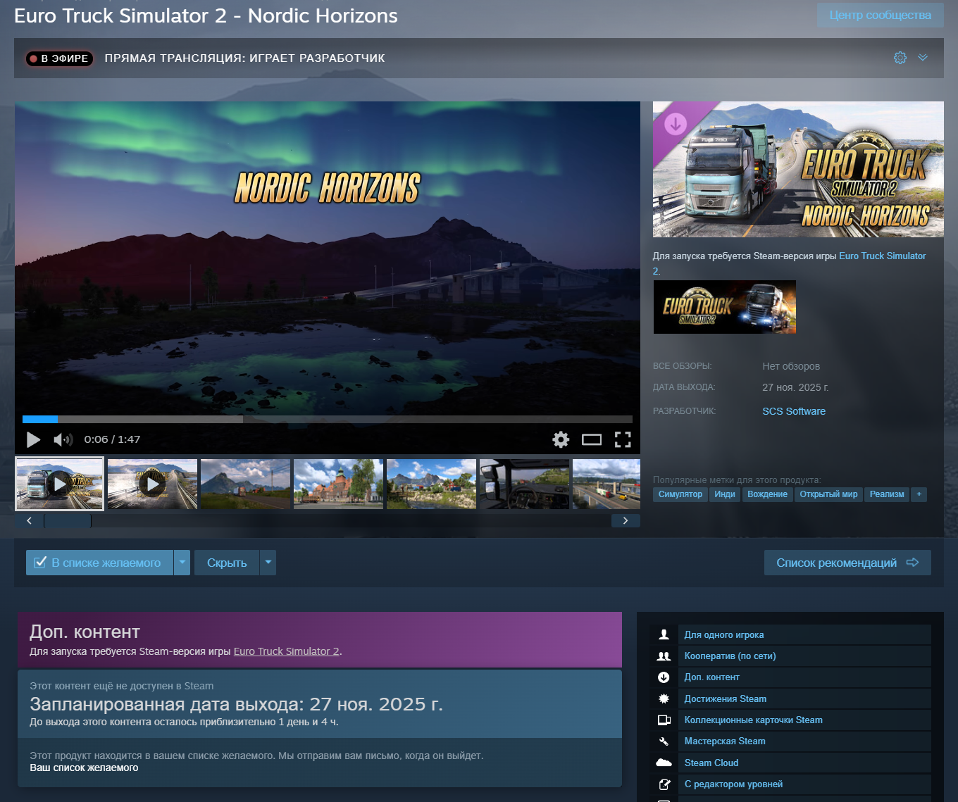Viewport: 958px width, 802px height.
Task: Open coastal village screenshot thumbnail
Action: click(x=431, y=484)
